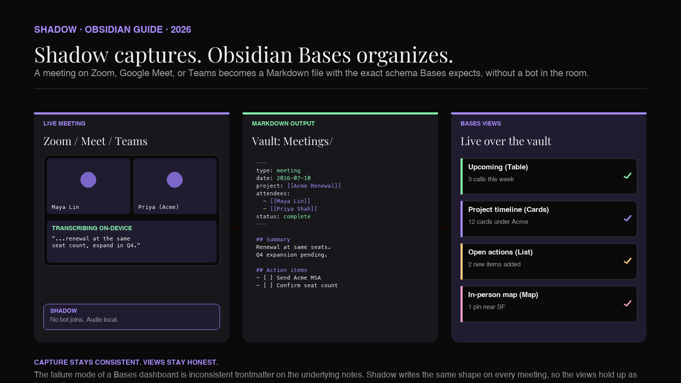Open the In-person map (Map) view
The width and height of the screenshot is (681, 383).
(549, 304)
